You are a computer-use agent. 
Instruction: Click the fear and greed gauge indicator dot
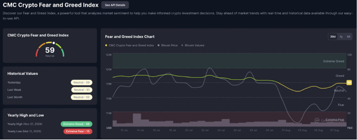54,43
